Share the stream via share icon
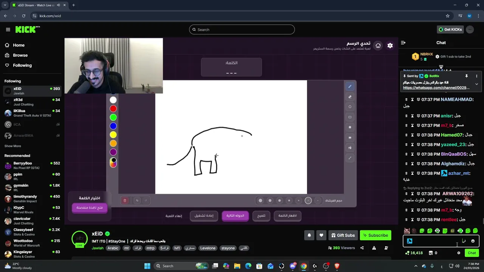484x272 pixels. coord(362,248)
